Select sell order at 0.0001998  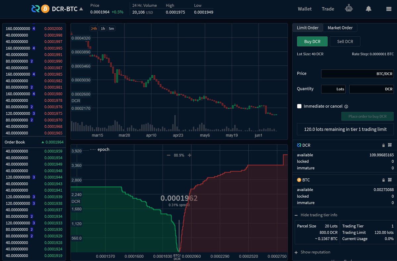click(34, 35)
